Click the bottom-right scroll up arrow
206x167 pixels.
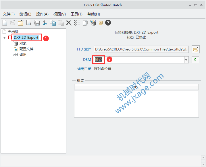coord(203,158)
